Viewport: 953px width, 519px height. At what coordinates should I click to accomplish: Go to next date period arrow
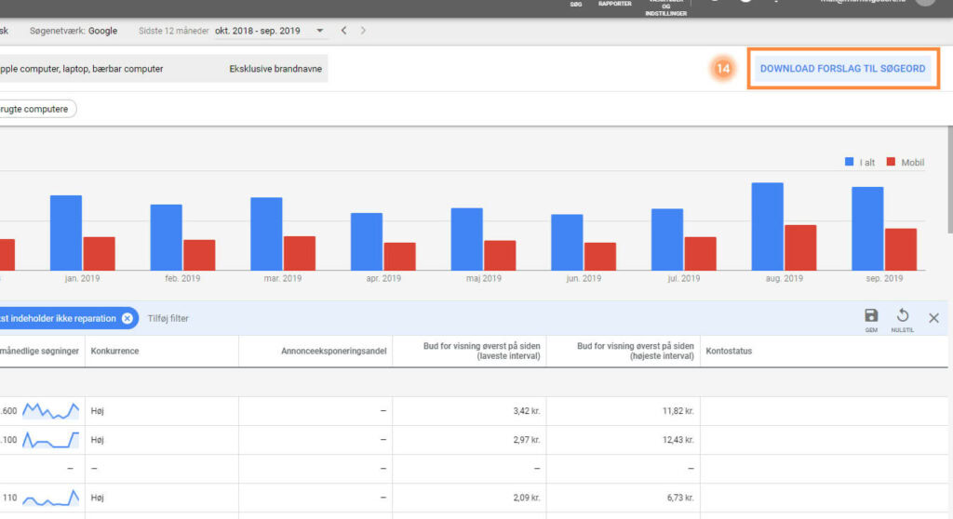[x=363, y=31]
